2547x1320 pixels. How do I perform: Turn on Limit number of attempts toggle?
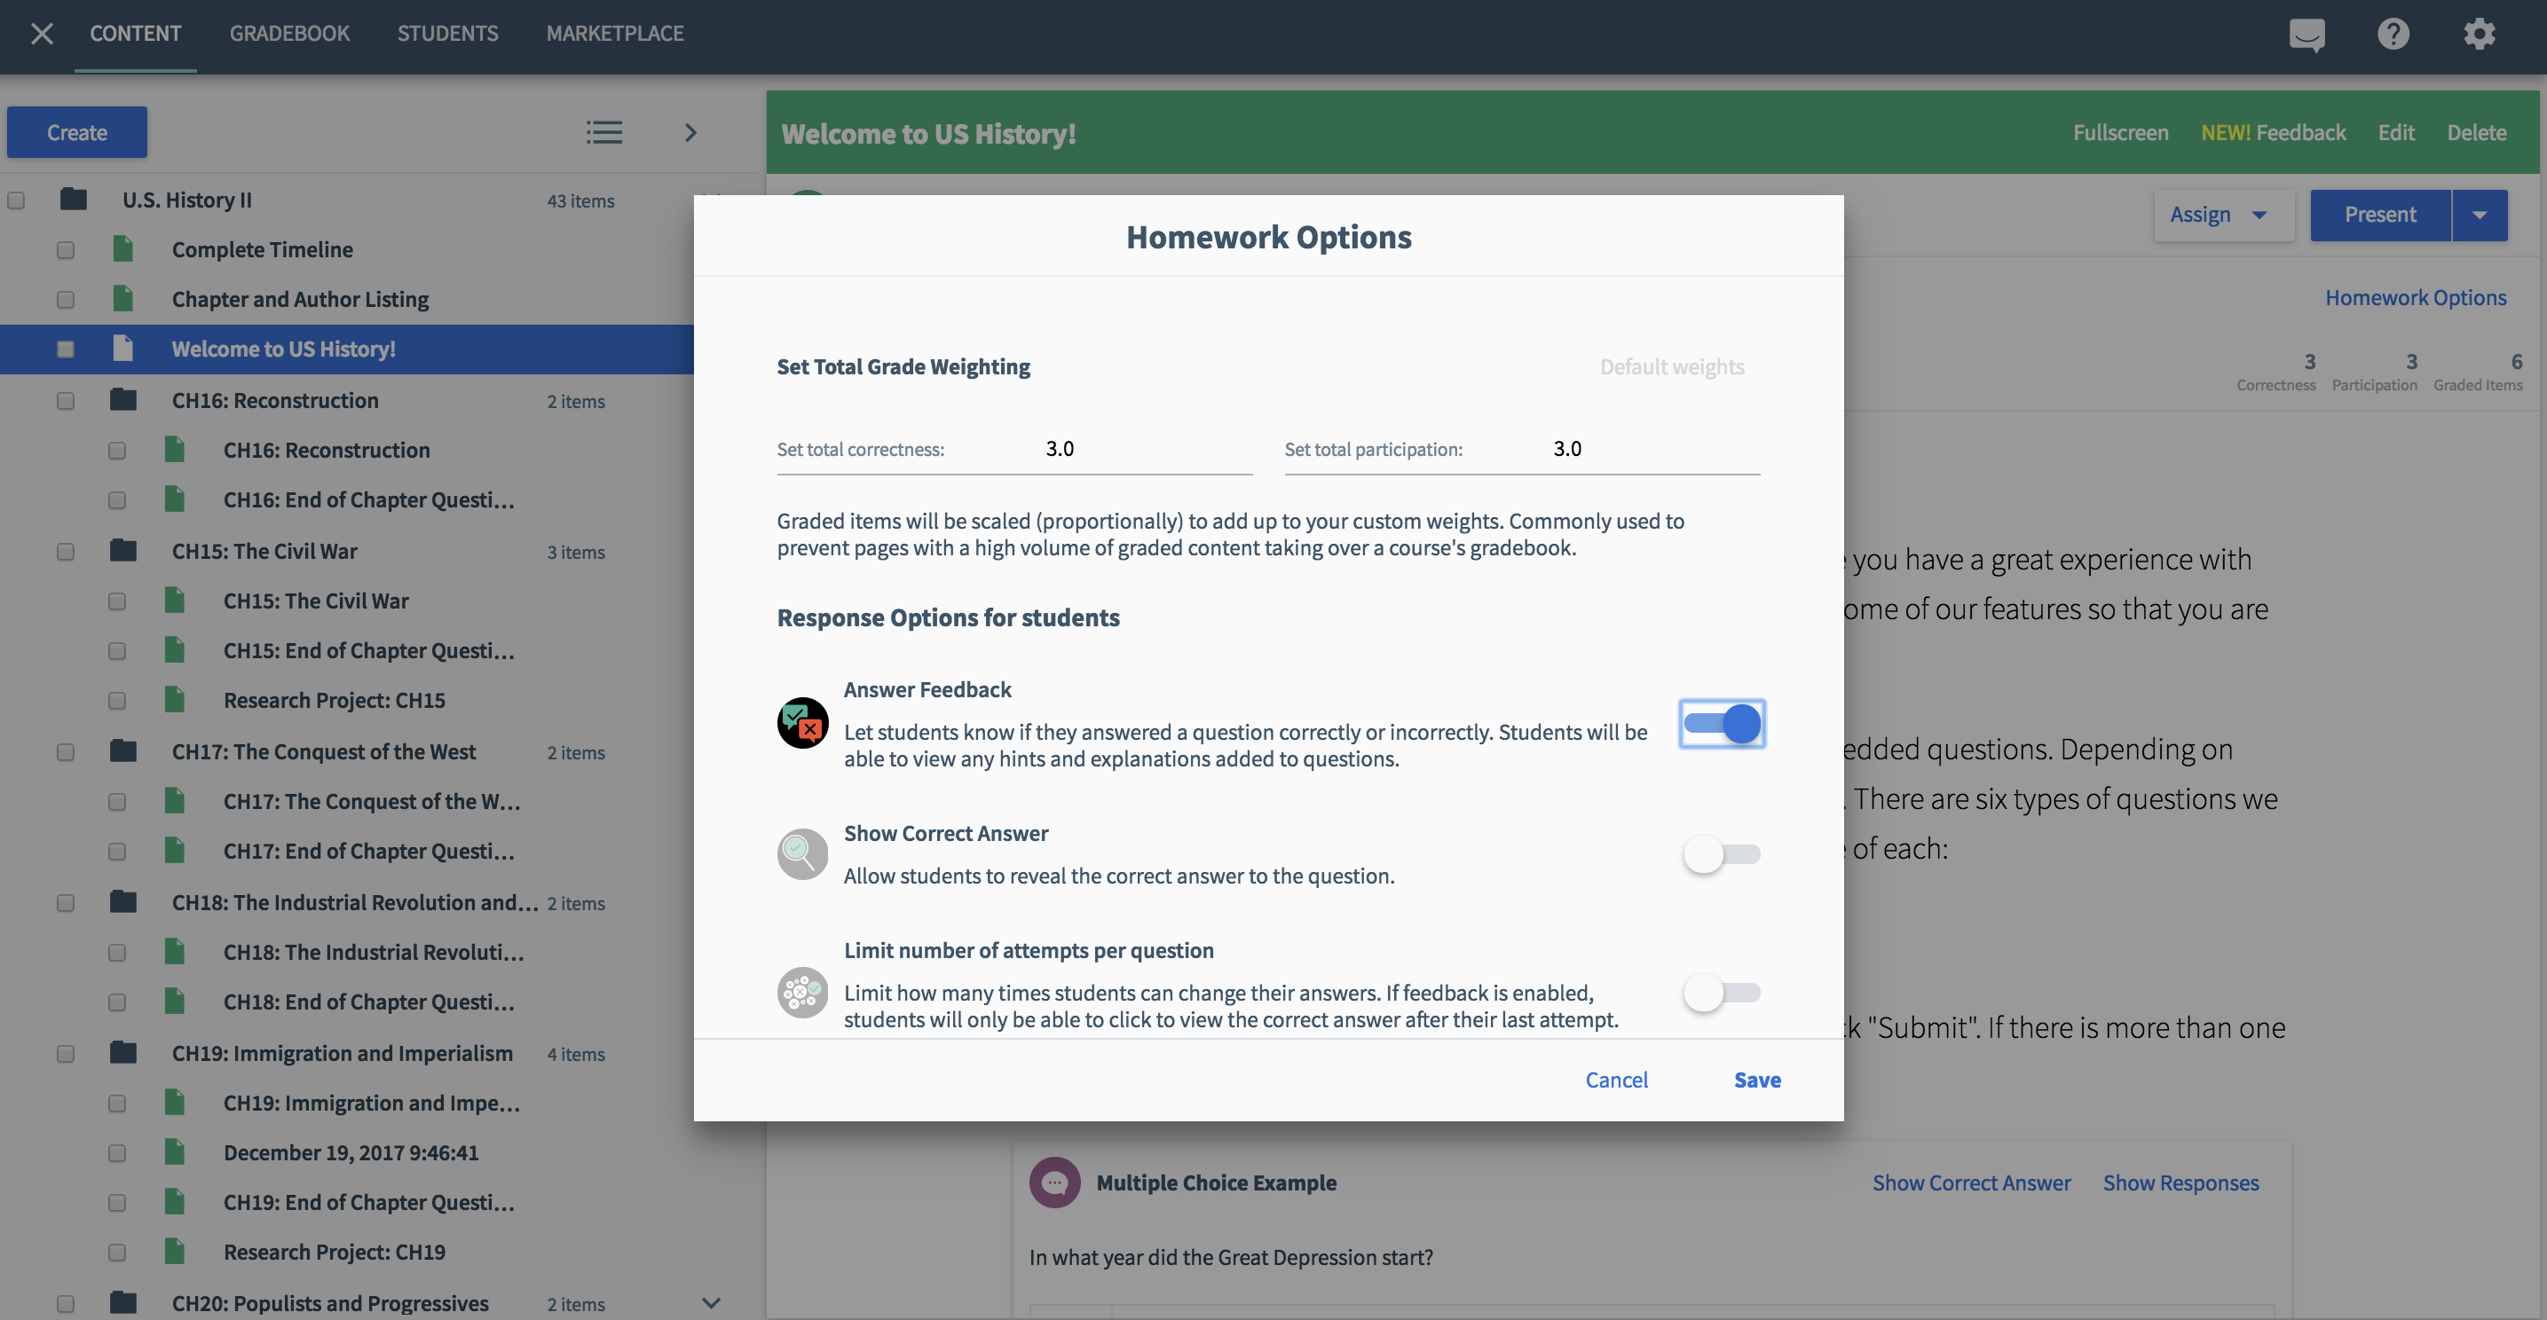(x=1722, y=992)
